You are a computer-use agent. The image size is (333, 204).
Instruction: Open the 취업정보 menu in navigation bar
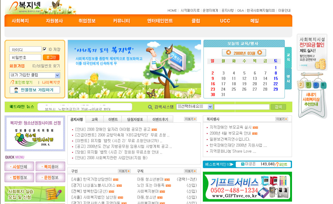87,21
